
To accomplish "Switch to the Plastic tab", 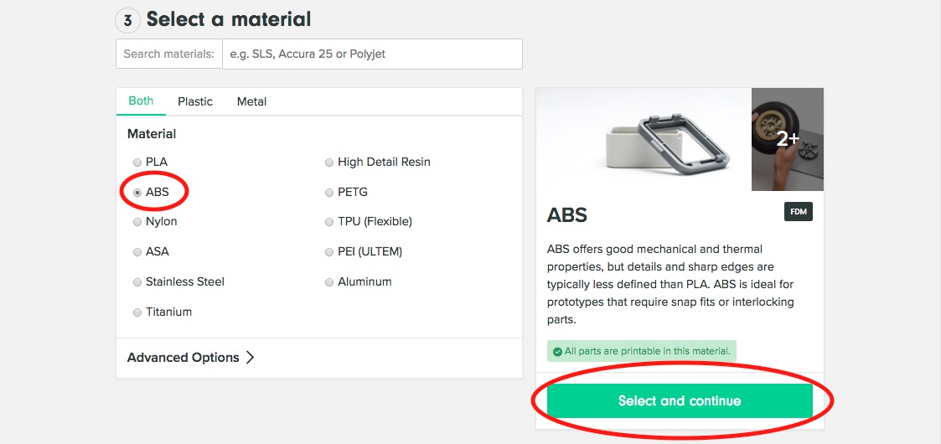I will [x=195, y=101].
